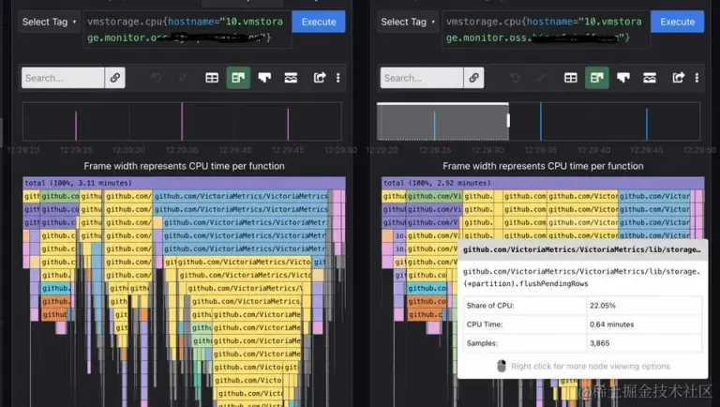Screen dimensions: 720x407
Task: Click right timeline blue marker near 12:29:45
Action: point(647,124)
